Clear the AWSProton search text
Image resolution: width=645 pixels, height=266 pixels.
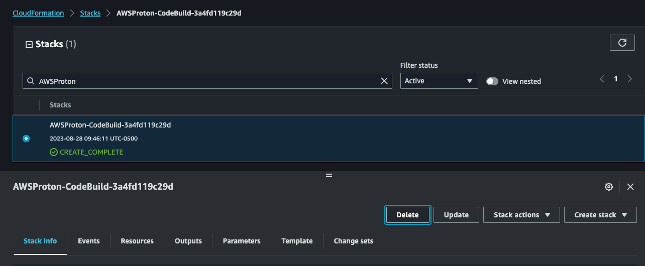pos(384,81)
